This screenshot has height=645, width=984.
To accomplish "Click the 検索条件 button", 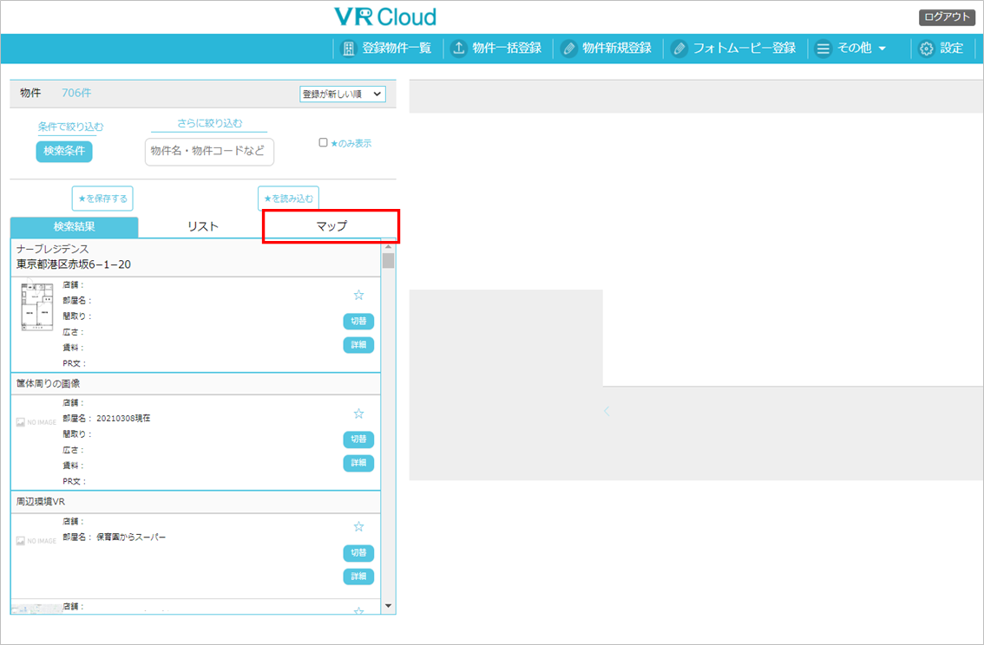I will coord(63,151).
